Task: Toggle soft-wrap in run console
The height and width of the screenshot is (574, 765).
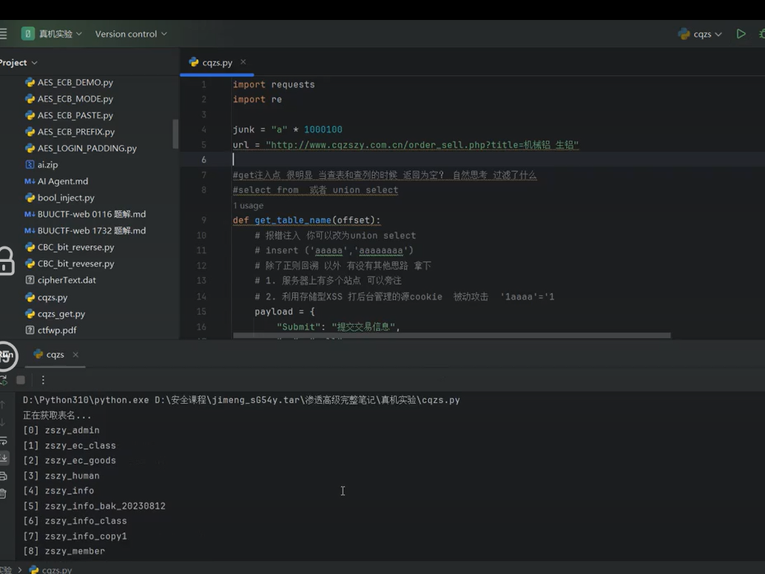Action: coord(3,440)
